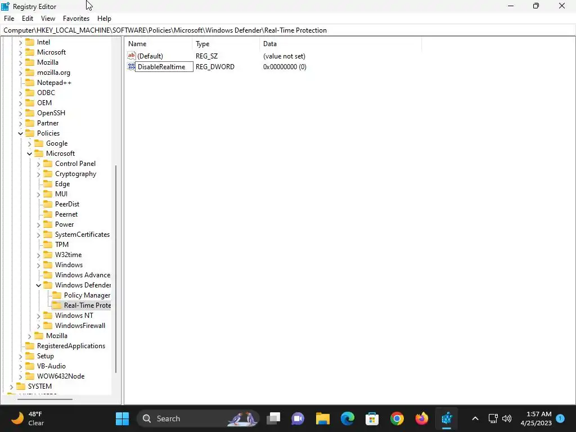Select the VB-Audio folder icon

coord(30,366)
